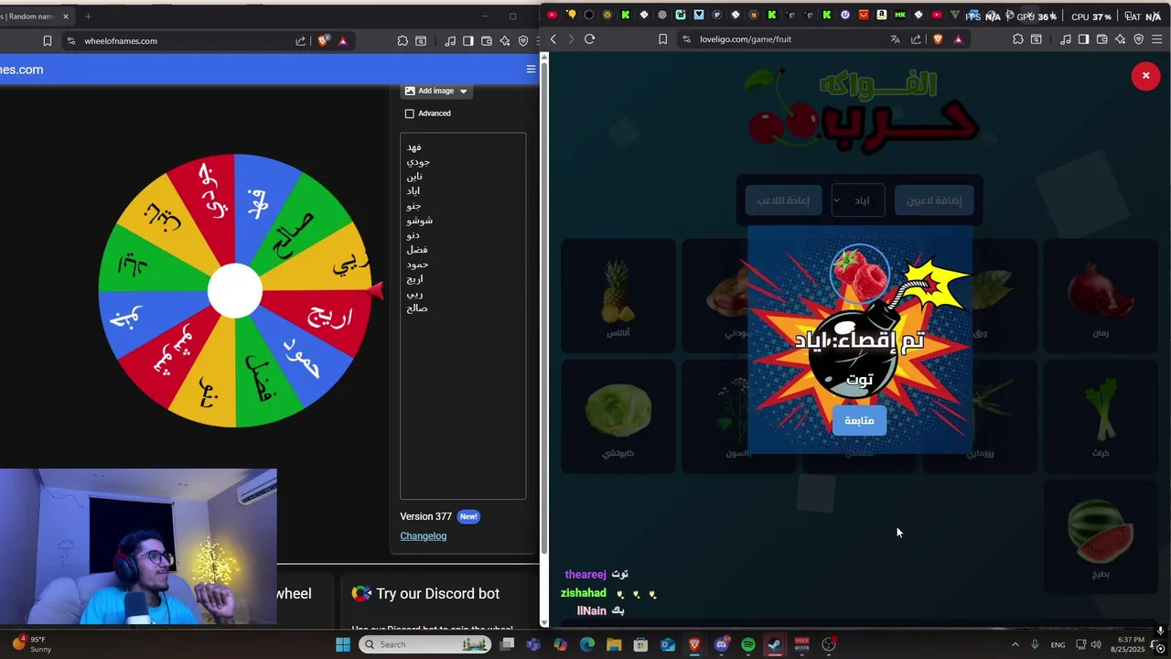1171x659 pixels.
Task: Click the name صالح in the entries list
Action: tap(417, 308)
